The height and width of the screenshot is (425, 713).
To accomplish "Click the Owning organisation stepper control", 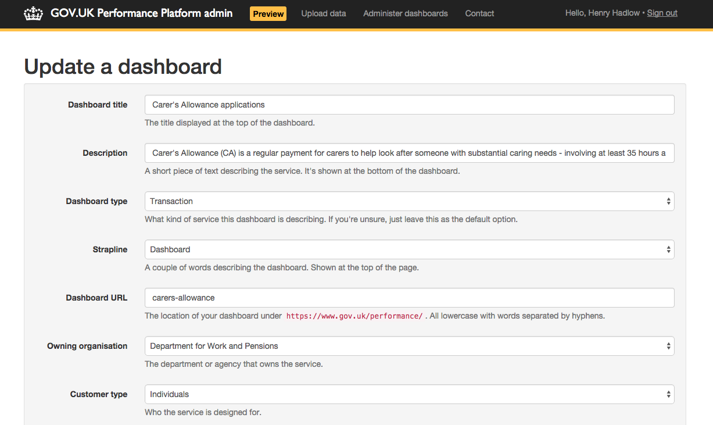I will coord(669,345).
